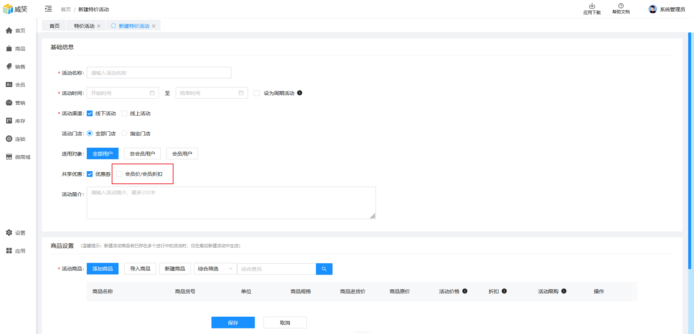Open the 结束时间 date picker
Viewport: 694px width, 334px height.
pyautogui.click(x=211, y=93)
